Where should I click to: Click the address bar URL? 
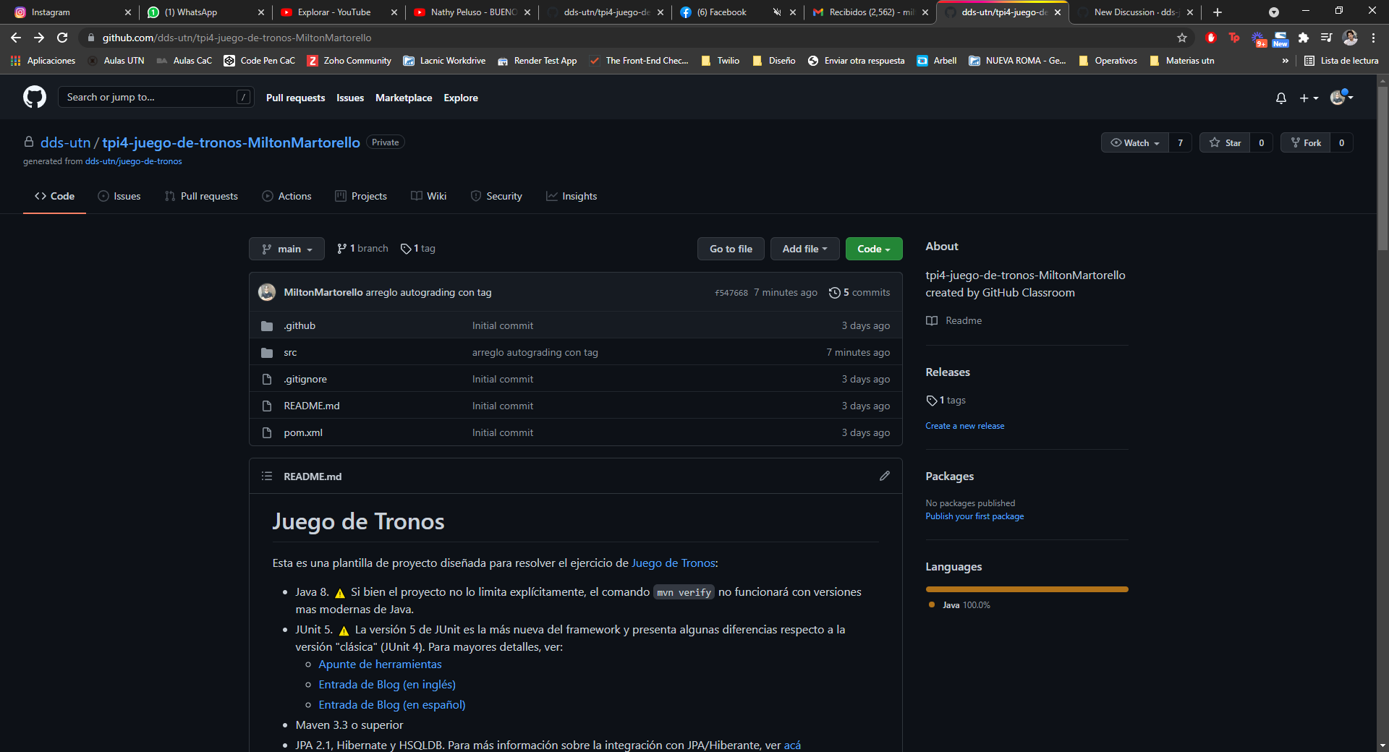237,38
